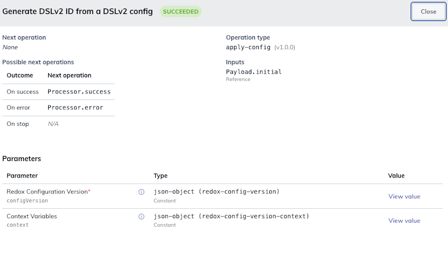
Task: Select the Context Variables parameter name
Action: pyautogui.click(x=32, y=216)
